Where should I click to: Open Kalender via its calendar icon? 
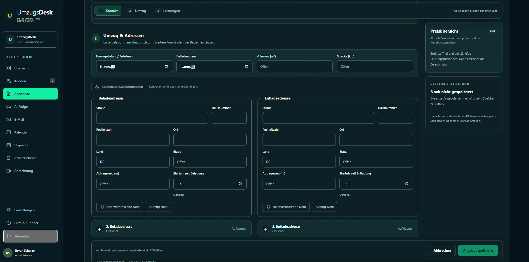(9, 132)
